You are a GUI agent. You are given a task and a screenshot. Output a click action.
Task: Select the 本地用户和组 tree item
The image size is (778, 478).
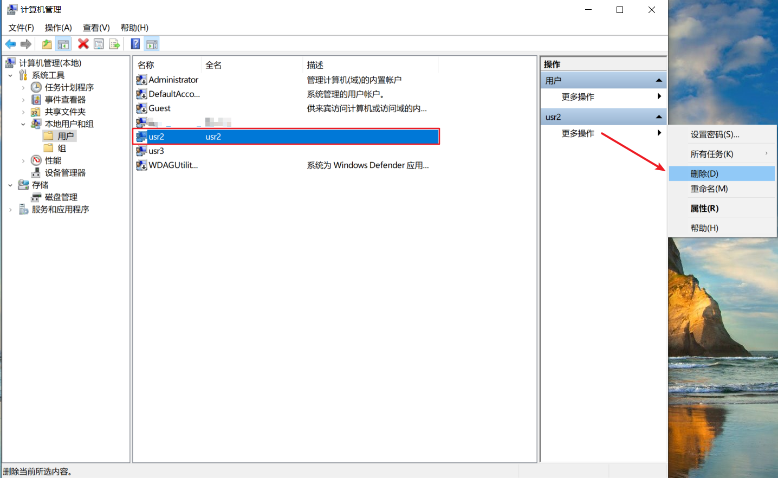(69, 124)
